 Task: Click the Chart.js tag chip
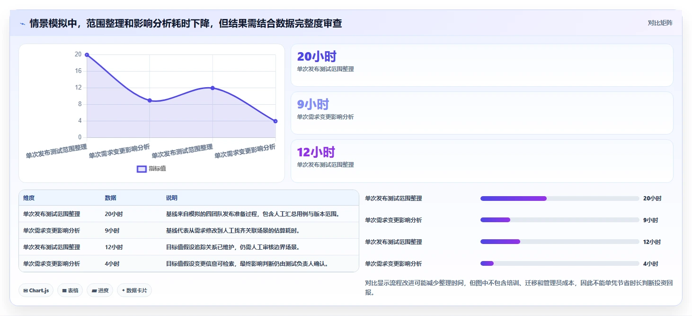pyautogui.click(x=36, y=290)
